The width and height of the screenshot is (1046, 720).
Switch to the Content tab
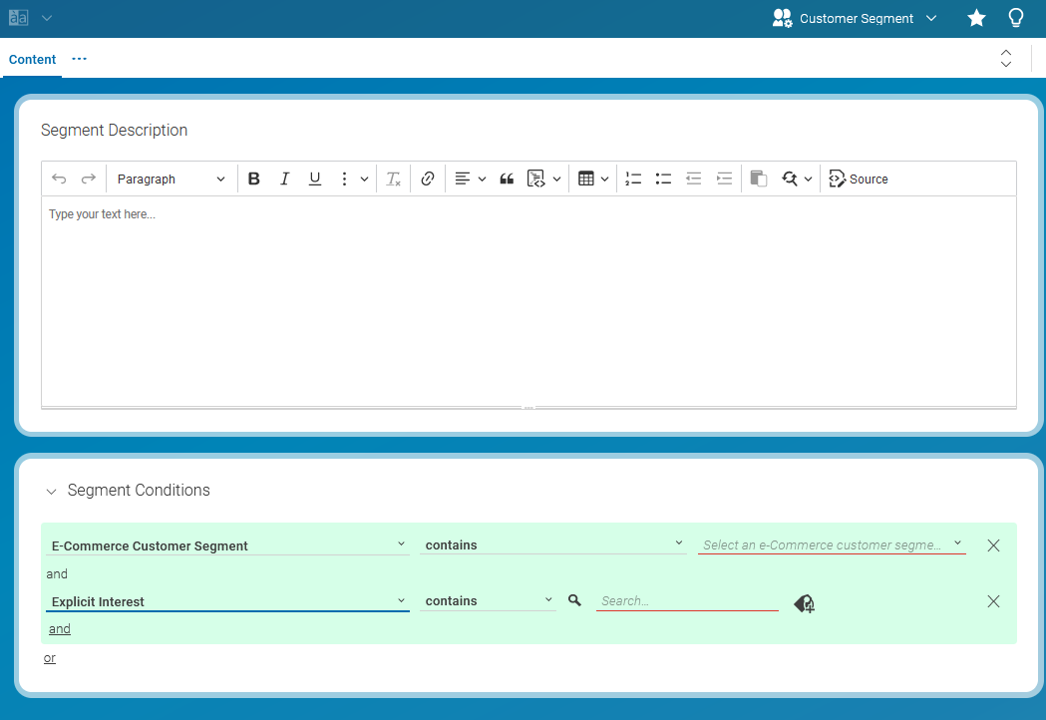(32, 59)
